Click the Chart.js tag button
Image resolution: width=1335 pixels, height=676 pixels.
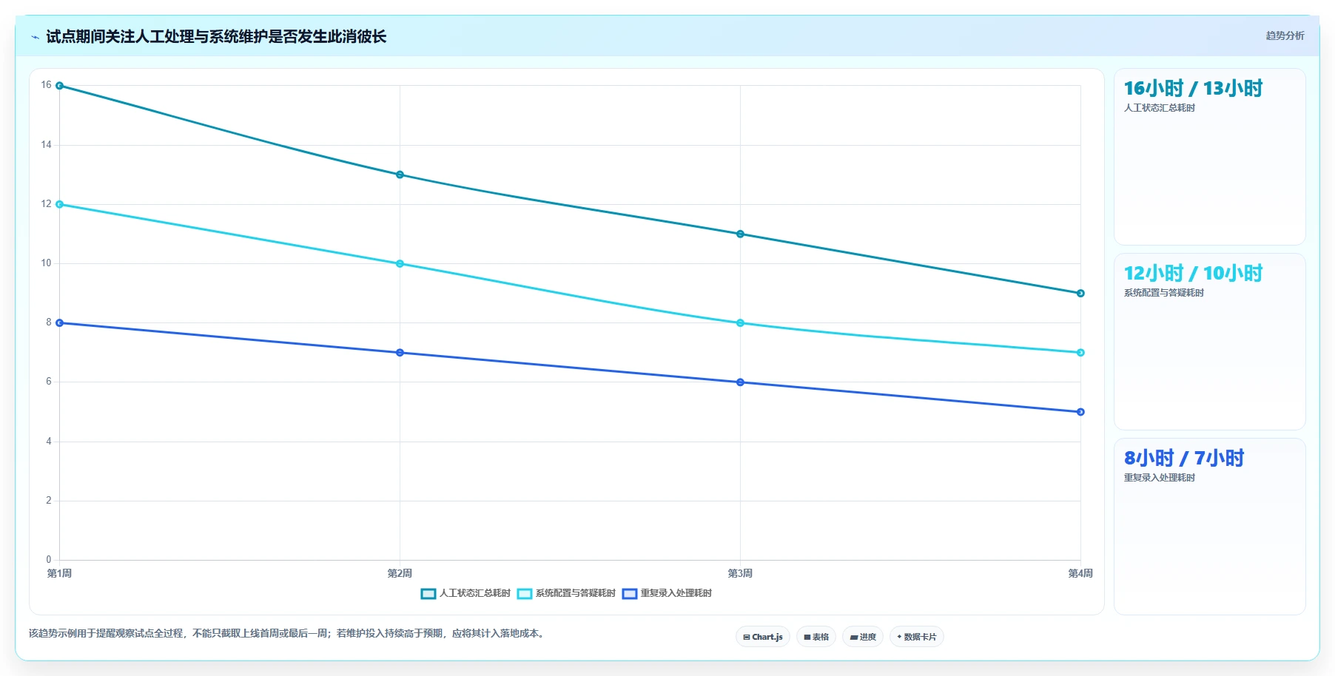763,637
